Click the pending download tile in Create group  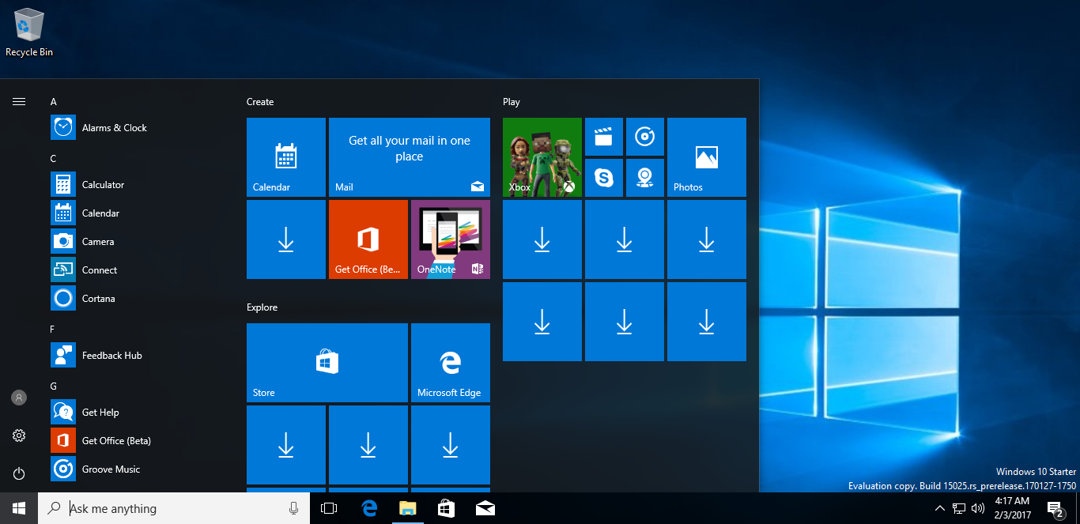pyautogui.click(x=286, y=239)
